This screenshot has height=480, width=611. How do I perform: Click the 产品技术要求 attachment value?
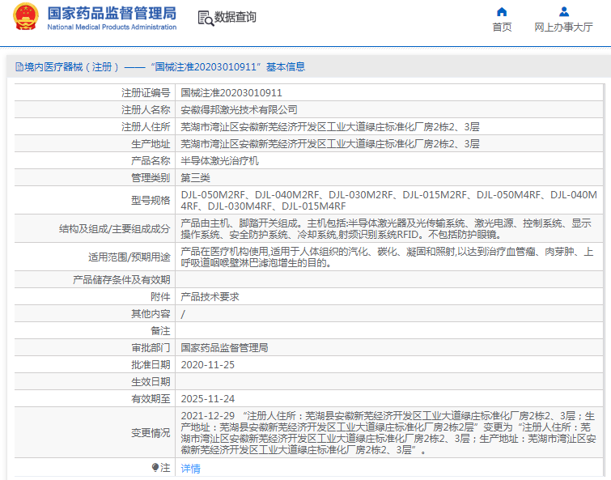pos(210,297)
